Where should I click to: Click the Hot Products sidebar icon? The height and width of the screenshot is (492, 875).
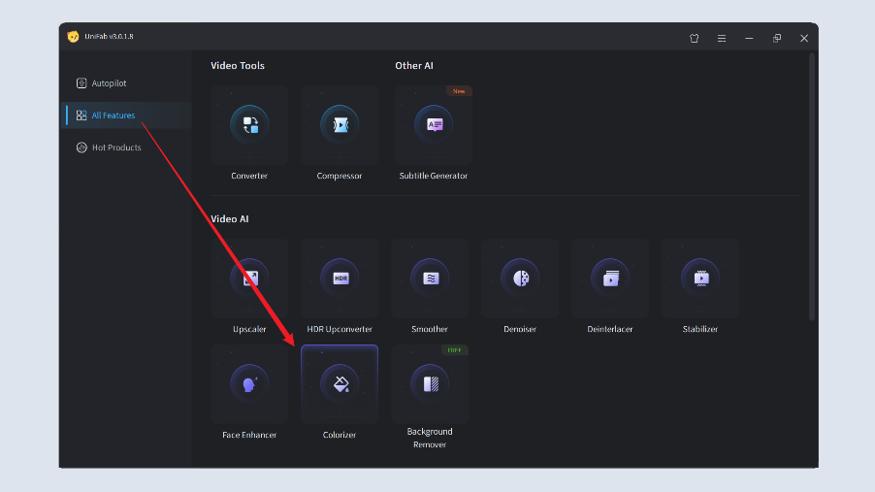pyautogui.click(x=81, y=148)
